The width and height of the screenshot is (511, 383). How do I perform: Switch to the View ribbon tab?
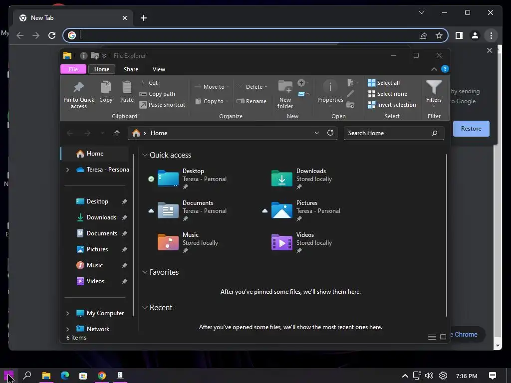(x=159, y=69)
